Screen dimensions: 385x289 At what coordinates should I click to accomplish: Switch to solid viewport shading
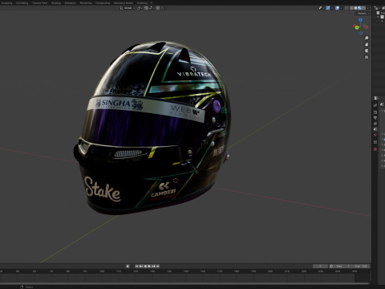point(355,8)
